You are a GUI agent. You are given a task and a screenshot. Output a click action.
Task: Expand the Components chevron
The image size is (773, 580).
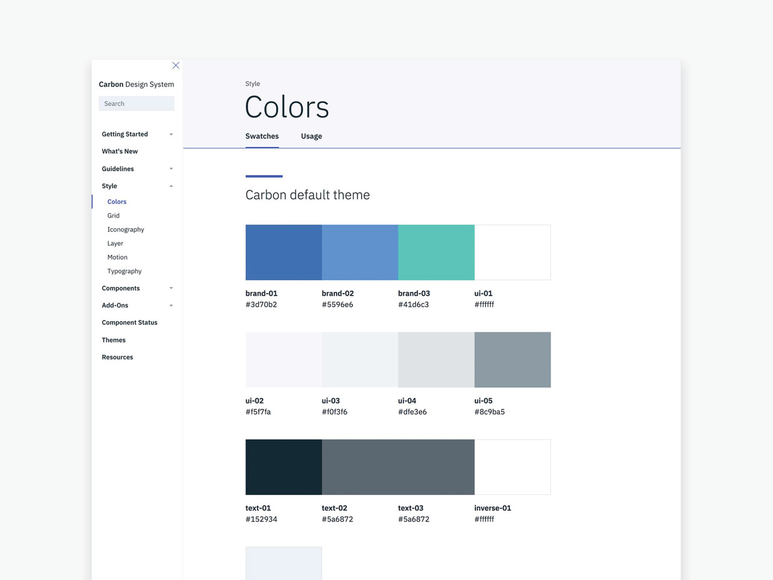click(171, 288)
